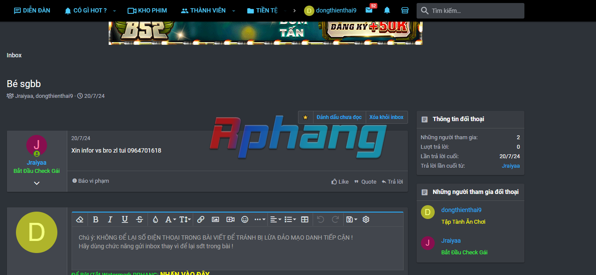Open the list options dropdown
This screenshot has width=596, height=275.
tap(290, 219)
